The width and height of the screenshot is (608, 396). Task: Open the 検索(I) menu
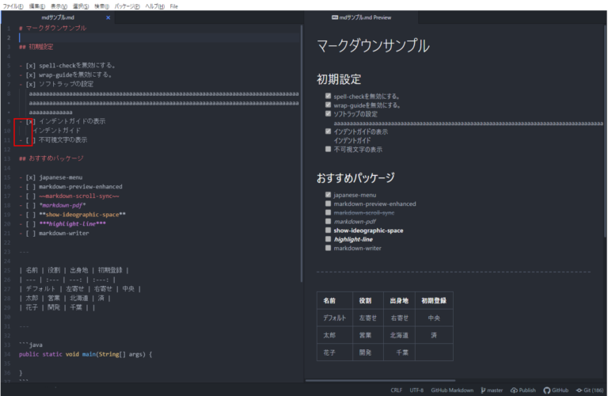click(101, 6)
